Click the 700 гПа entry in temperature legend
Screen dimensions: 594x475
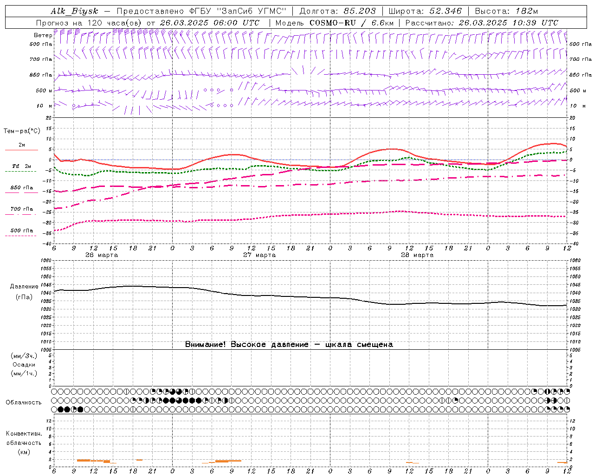pyautogui.click(x=22, y=209)
